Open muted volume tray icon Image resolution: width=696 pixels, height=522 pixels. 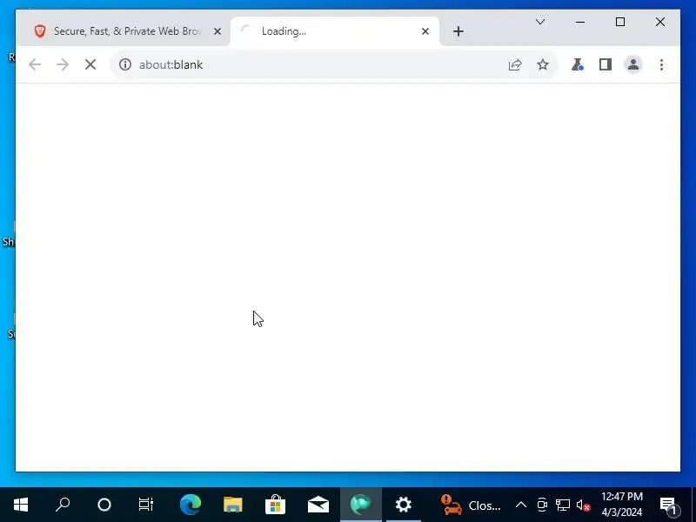click(583, 505)
